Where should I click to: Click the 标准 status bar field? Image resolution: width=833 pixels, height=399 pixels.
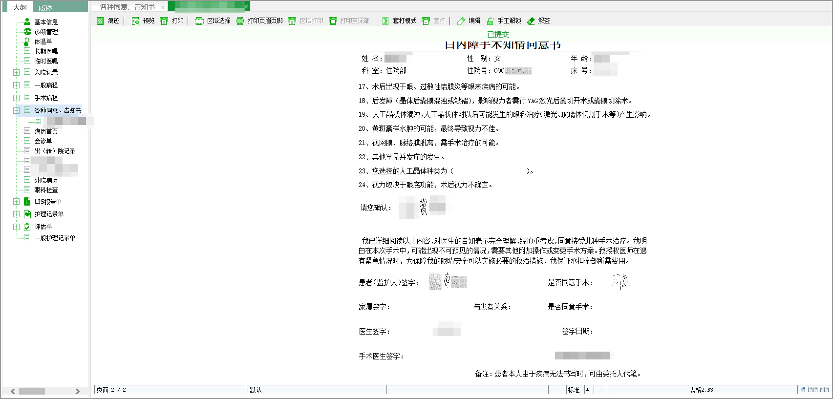point(575,390)
